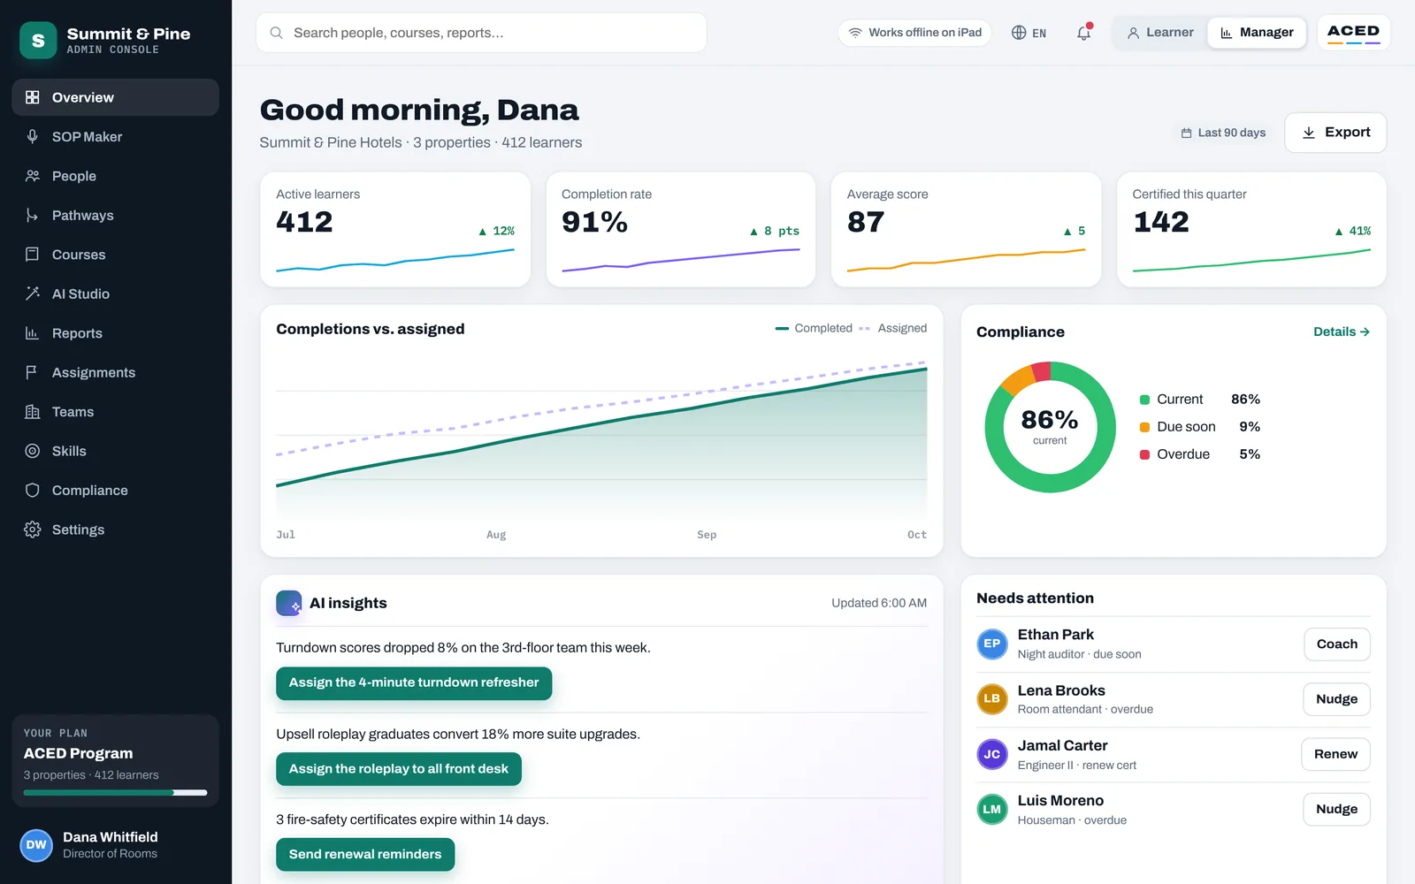1415x884 pixels.
Task: Open the Last 90 days date range picker
Action: point(1223,133)
